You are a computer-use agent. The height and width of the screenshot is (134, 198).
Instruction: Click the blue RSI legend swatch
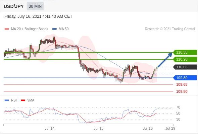coord(7,100)
